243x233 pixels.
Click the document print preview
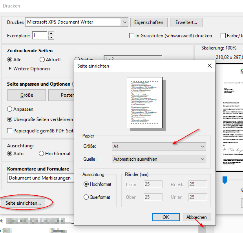(230, 117)
